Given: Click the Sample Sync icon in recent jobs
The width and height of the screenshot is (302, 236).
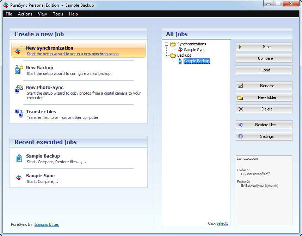Looking at the screenshot, I should pos(19,178).
